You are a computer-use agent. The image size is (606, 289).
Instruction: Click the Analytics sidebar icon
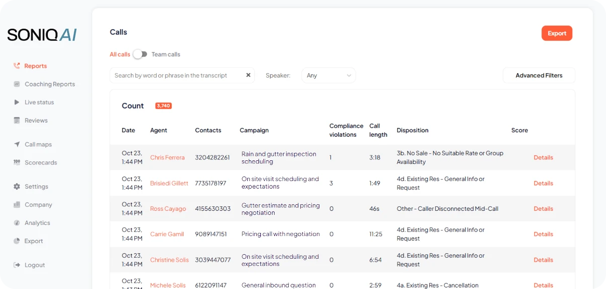point(17,222)
